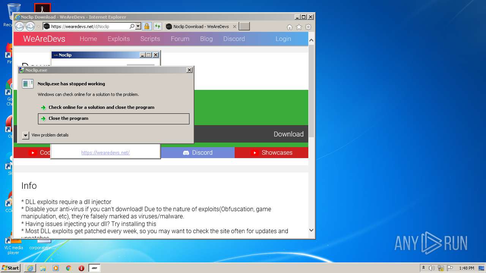Image resolution: width=486 pixels, height=273 pixels.
Task: Select the Noclip Download - WeAreDevs tab
Action: pyautogui.click(x=201, y=27)
